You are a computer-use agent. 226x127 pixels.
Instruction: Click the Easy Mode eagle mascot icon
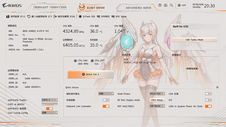(x=82, y=7)
